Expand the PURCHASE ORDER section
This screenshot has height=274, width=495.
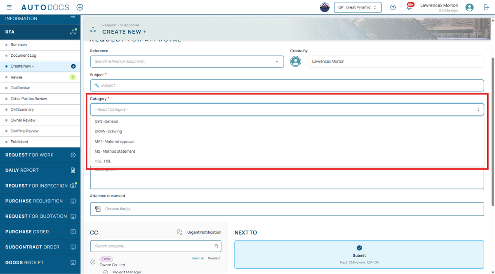40,232
